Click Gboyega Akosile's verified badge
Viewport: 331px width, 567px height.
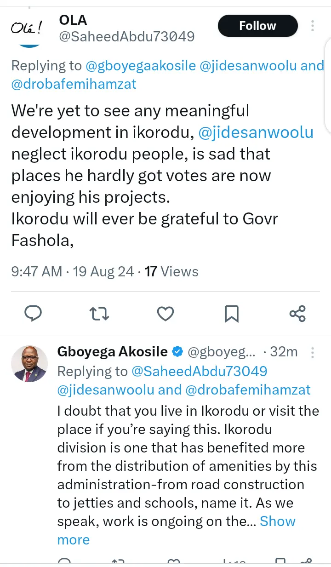tap(177, 352)
